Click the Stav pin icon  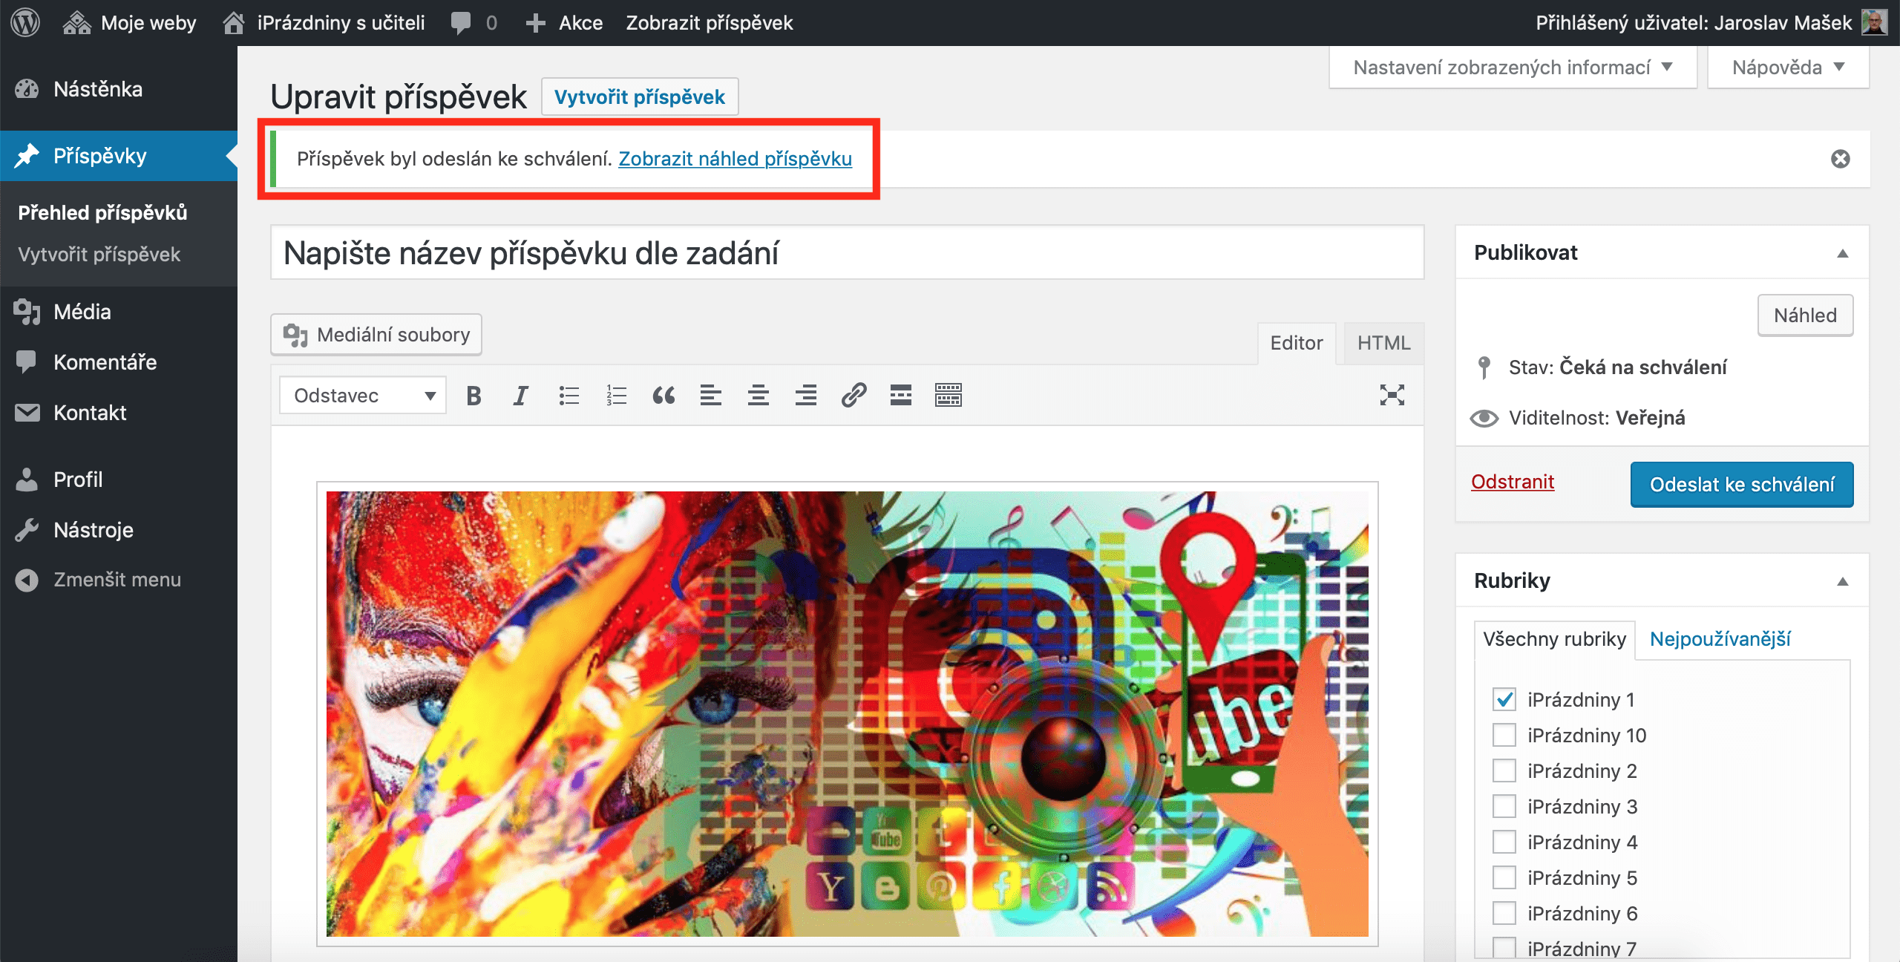[1484, 367]
